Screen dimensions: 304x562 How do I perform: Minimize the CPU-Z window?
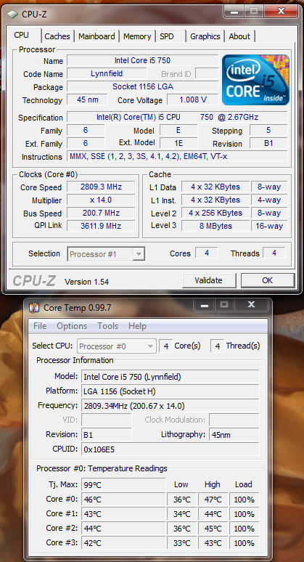coord(234,11)
